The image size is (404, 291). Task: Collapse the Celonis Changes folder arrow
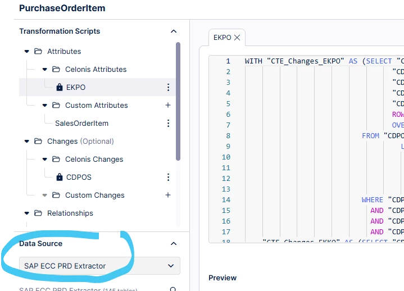point(45,159)
